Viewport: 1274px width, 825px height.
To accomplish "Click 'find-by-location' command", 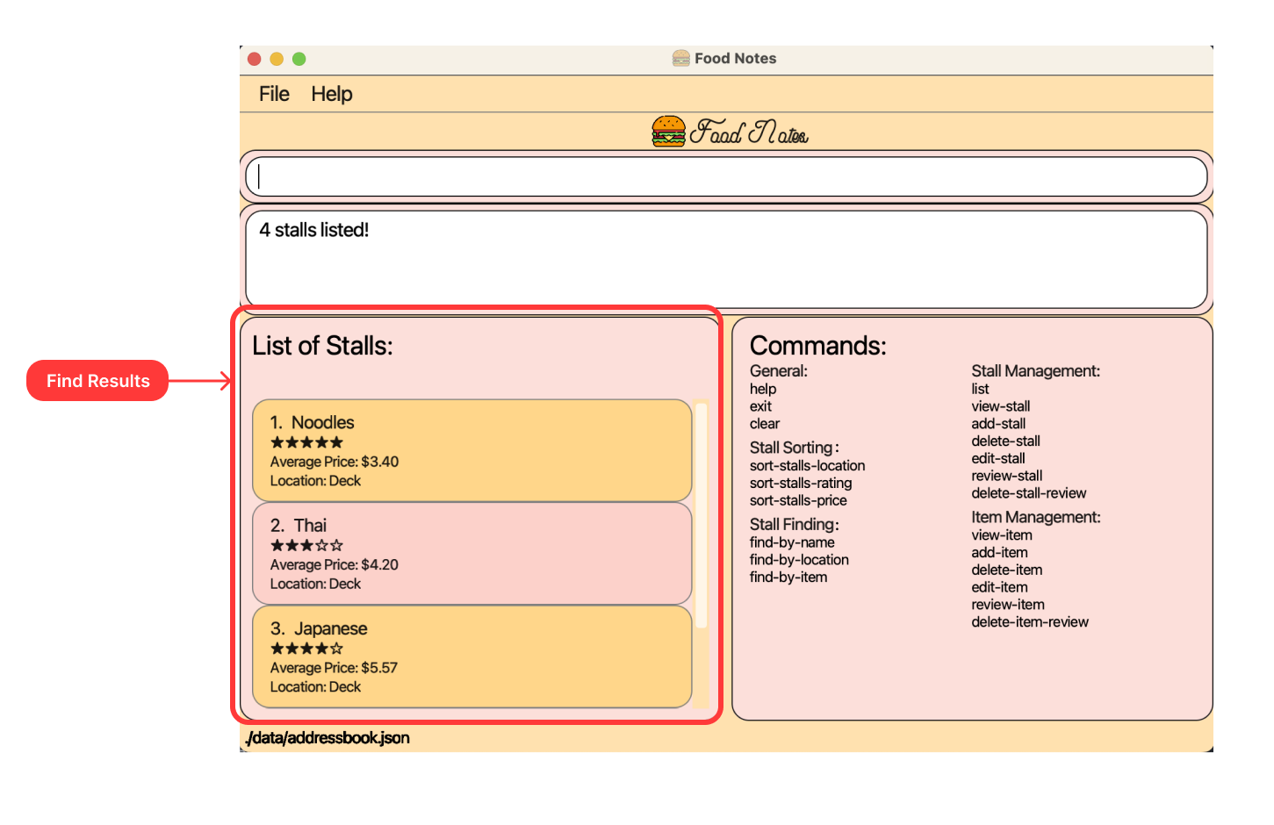I will click(799, 560).
